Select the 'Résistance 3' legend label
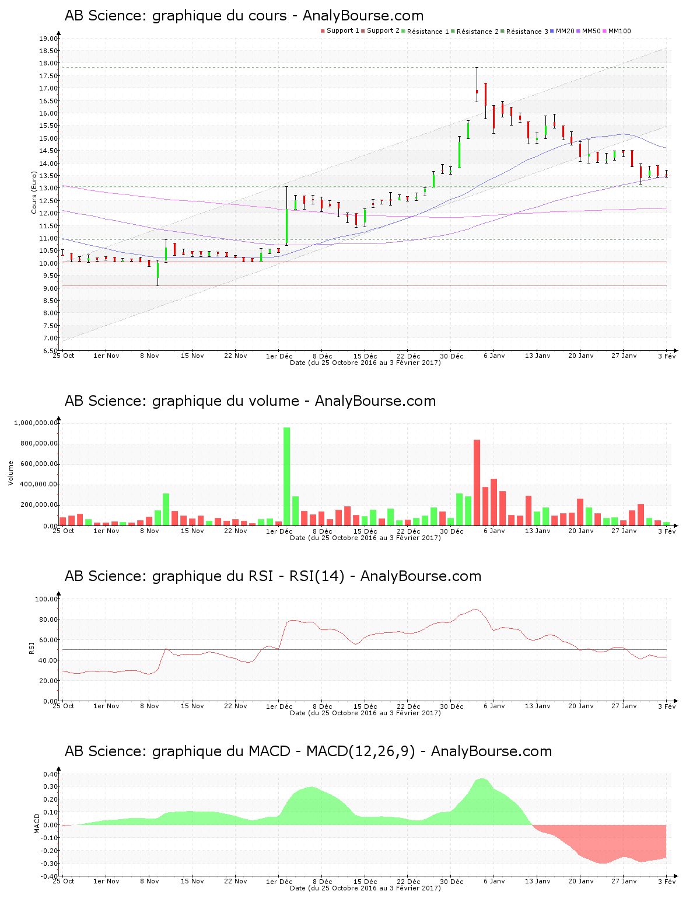Viewport: 700px width, 905px height. tap(527, 32)
